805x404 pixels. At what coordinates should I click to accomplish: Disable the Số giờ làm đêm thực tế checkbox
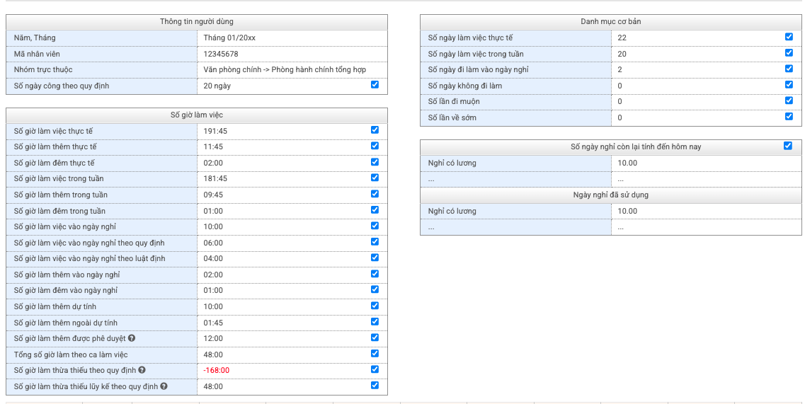[375, 161]
